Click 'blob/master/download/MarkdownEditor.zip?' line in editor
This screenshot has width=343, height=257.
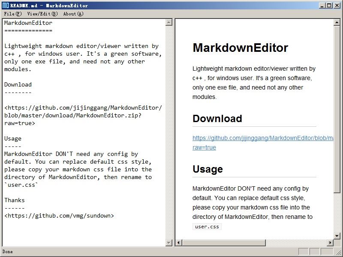[73, 116]
